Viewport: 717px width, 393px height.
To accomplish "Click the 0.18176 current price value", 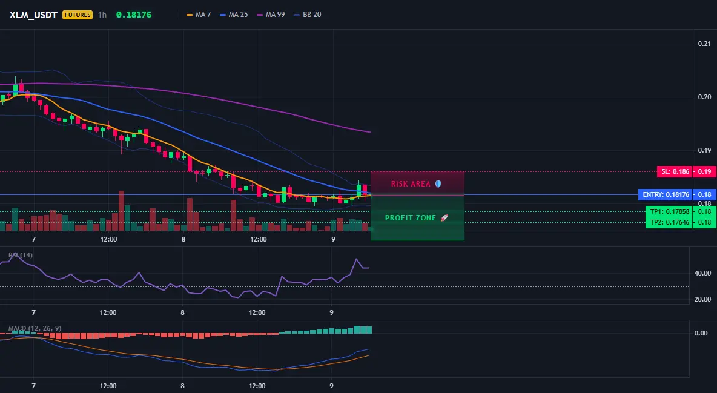I will [x=133, y=15].
